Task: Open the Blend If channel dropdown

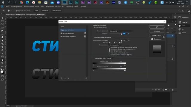Action: 110,59
